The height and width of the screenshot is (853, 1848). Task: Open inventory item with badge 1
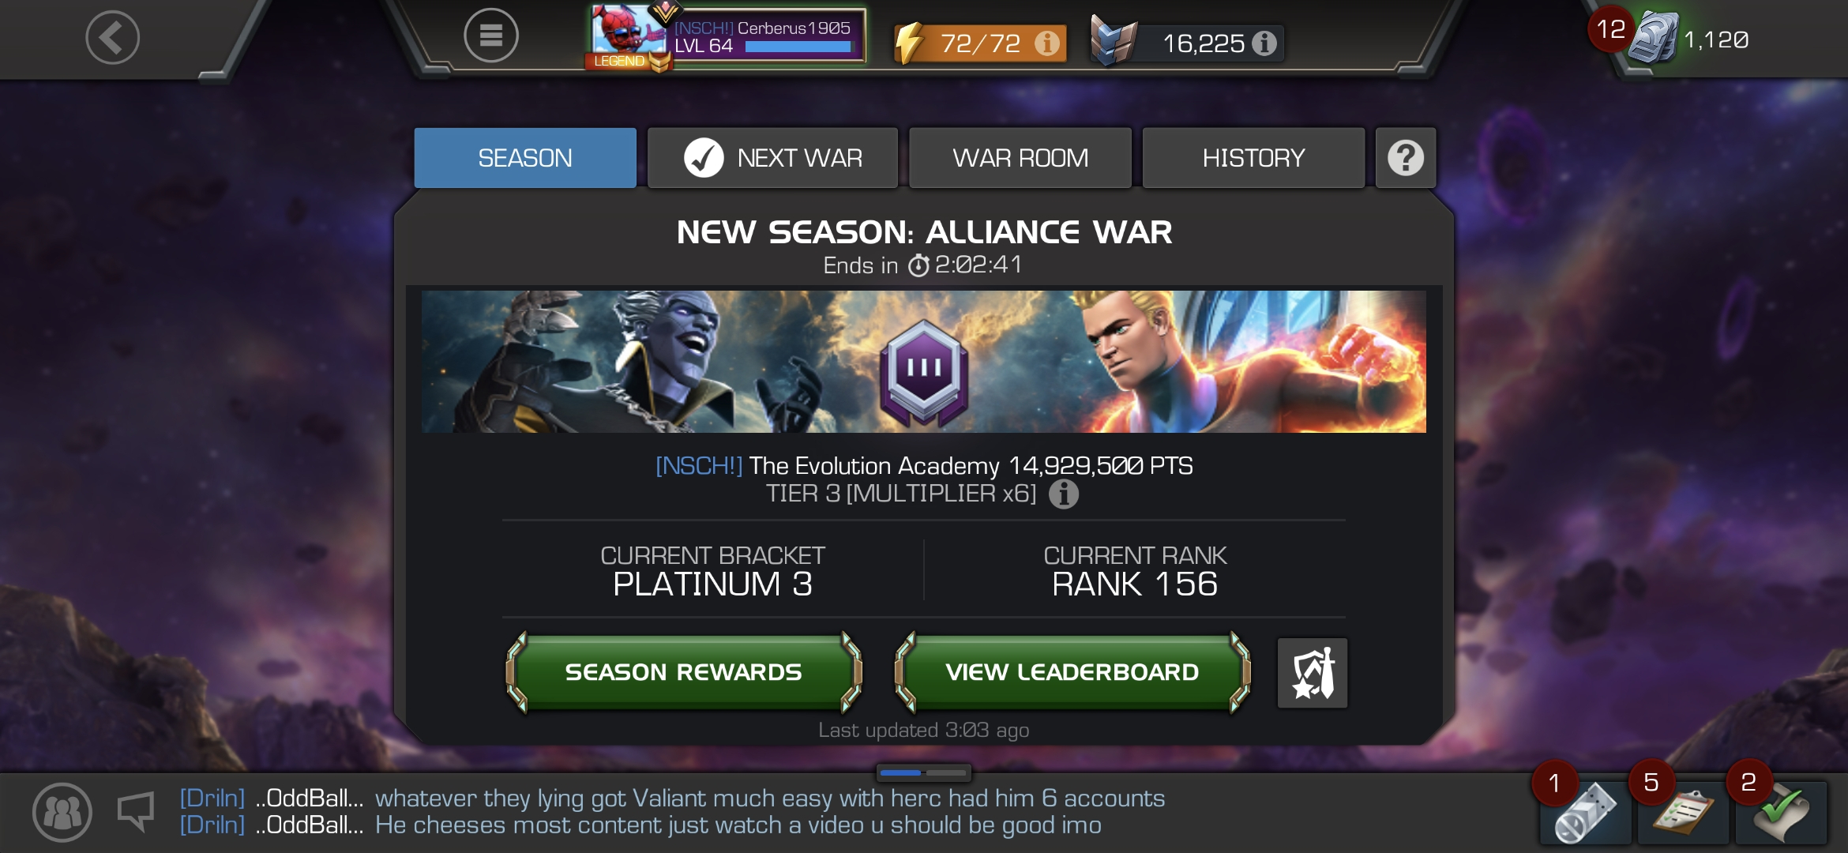[1584, 812]
